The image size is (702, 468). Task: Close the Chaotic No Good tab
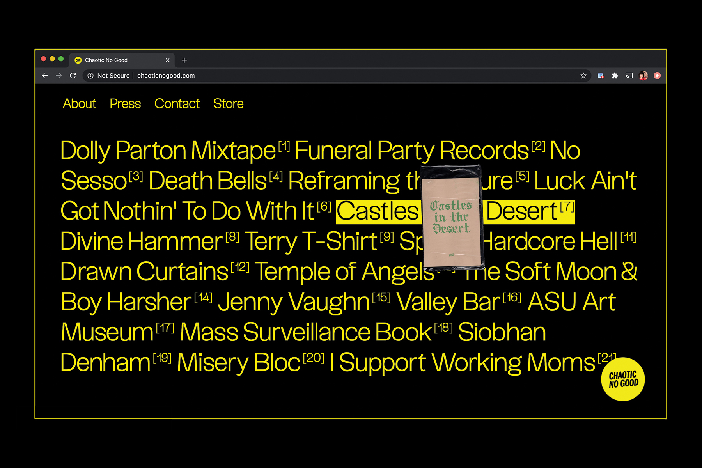168,60
